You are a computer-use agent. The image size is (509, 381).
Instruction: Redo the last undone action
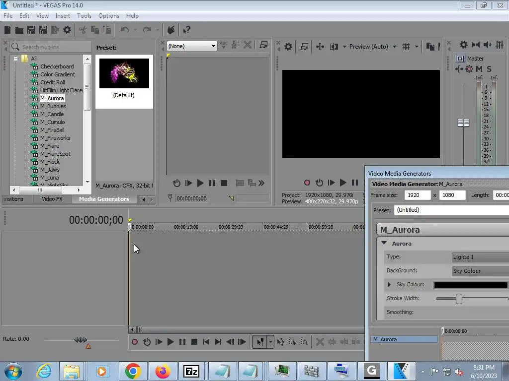(x=147, y=30)
